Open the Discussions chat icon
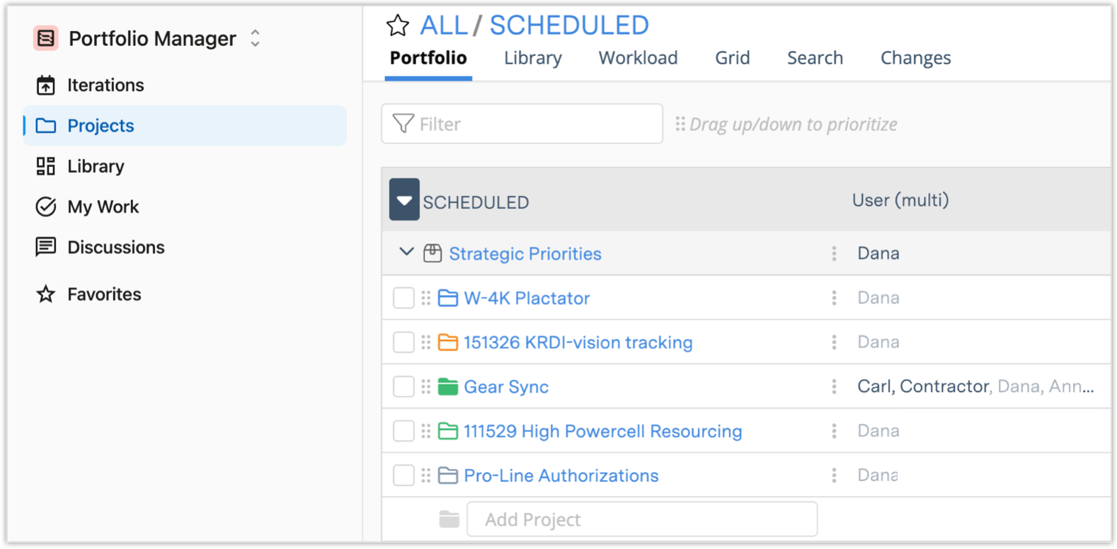The image size is (1117, 549). tap(46, 247)
